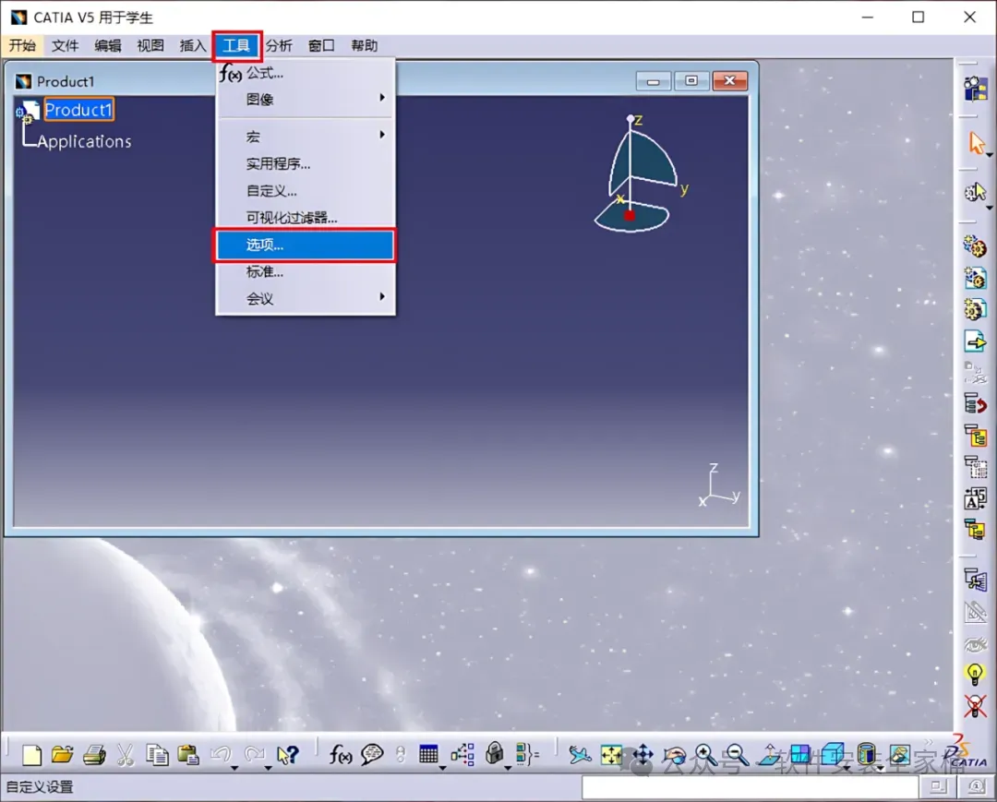Click the Fly mode airplane icon

pyautogui.click(x=579, y=755)
